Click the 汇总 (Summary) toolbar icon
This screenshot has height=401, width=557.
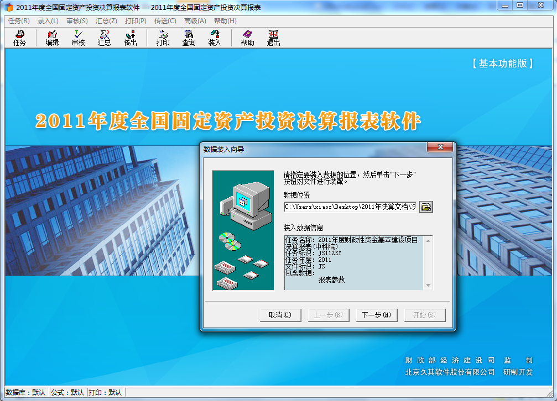pos(104,38)
